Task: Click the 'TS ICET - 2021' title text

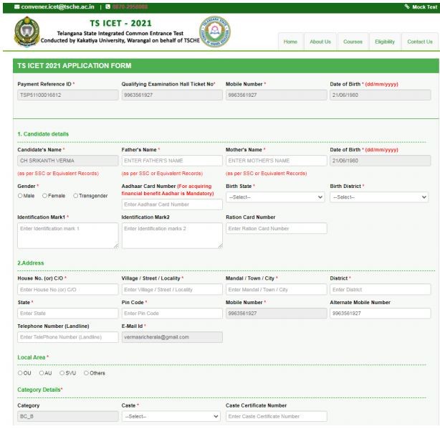Action: coord(120,23)
